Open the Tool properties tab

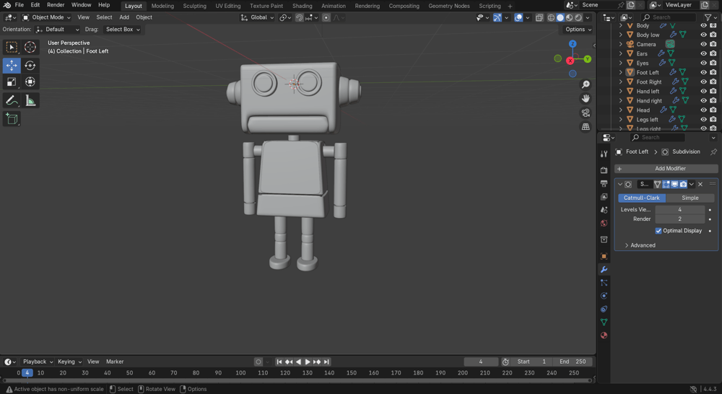(604, 154)
